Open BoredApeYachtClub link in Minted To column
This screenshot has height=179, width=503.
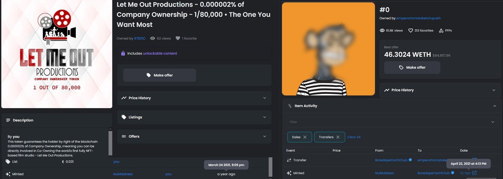(x=433, y=173)
